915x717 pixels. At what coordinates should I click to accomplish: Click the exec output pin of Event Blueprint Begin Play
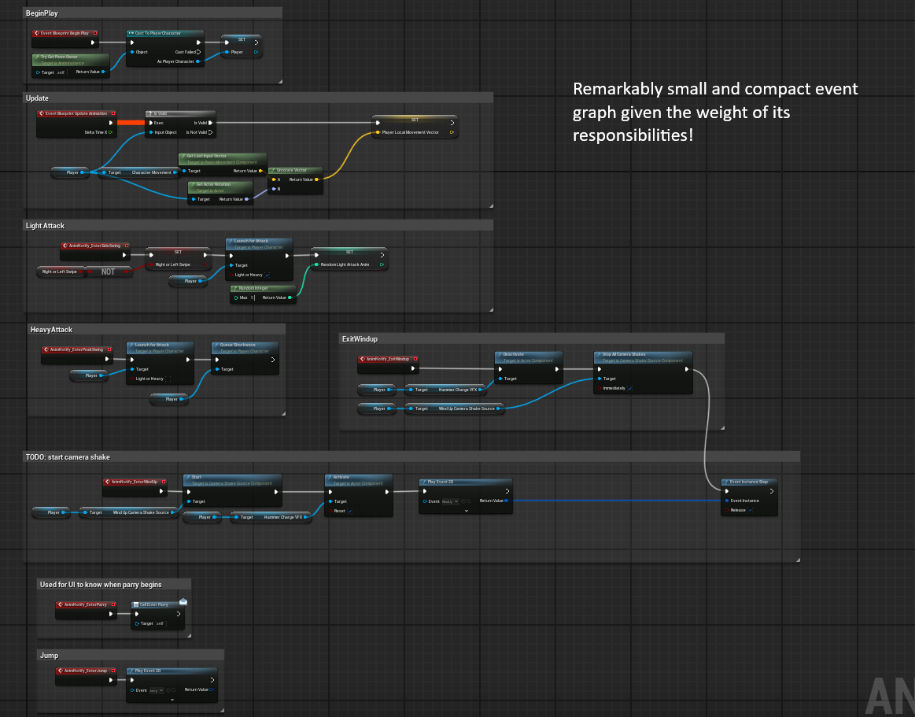click(93, 43)
